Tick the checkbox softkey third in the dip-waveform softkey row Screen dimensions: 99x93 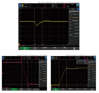pyautogui.click(x=45, y=48)
